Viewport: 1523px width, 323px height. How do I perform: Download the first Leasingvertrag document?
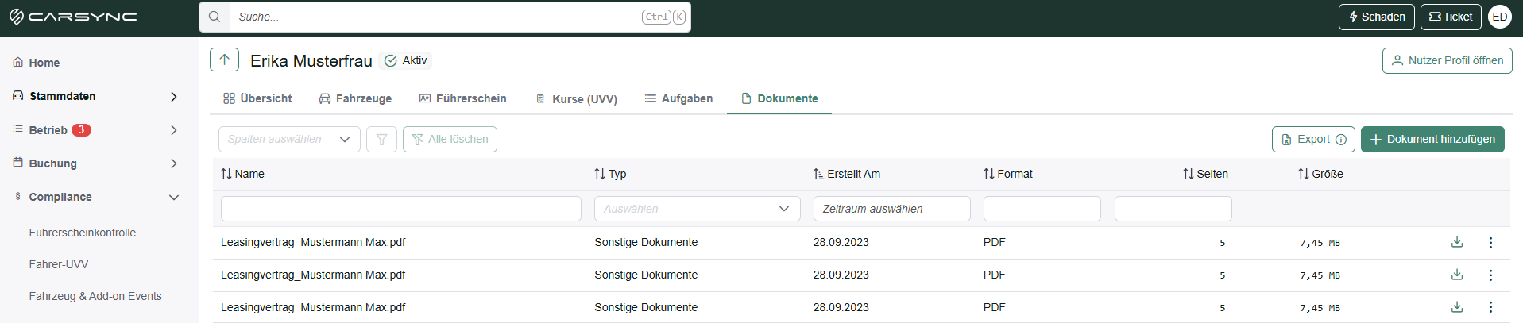[1457, 242]
